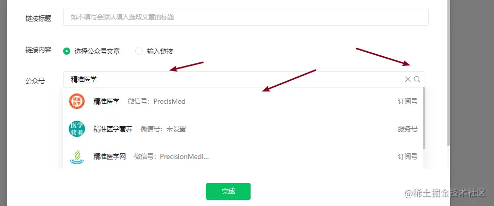Click 精准医学 red avatar icon
Image resolution: width=494 pixels, height=206 pixels.
click(x=77, y=101)
